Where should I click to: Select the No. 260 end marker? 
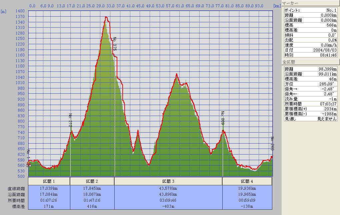(x=272, y=144)
